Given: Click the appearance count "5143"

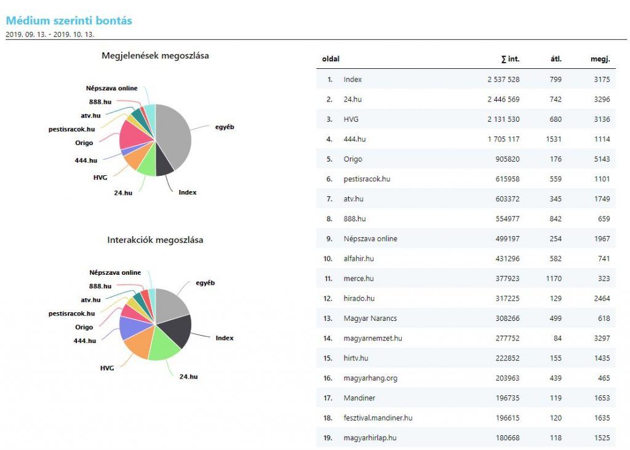Looking at the screenshot, I should tap(602, 159).
